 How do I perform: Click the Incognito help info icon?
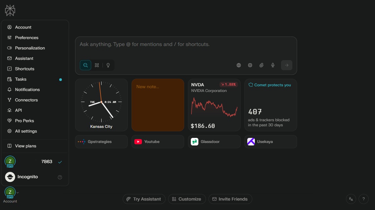pyautogui.click(x=60, y=177)
